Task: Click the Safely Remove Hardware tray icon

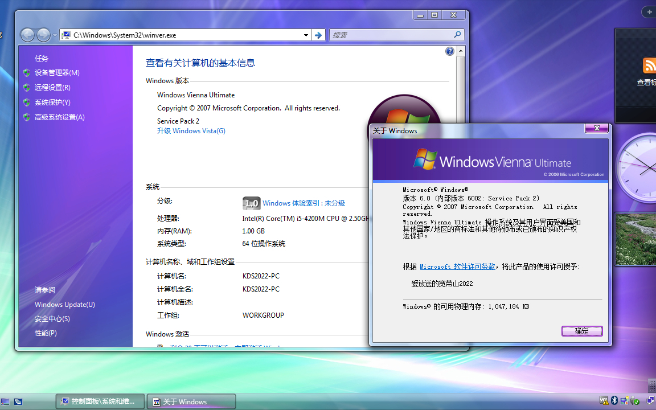Action: (635, 401)
